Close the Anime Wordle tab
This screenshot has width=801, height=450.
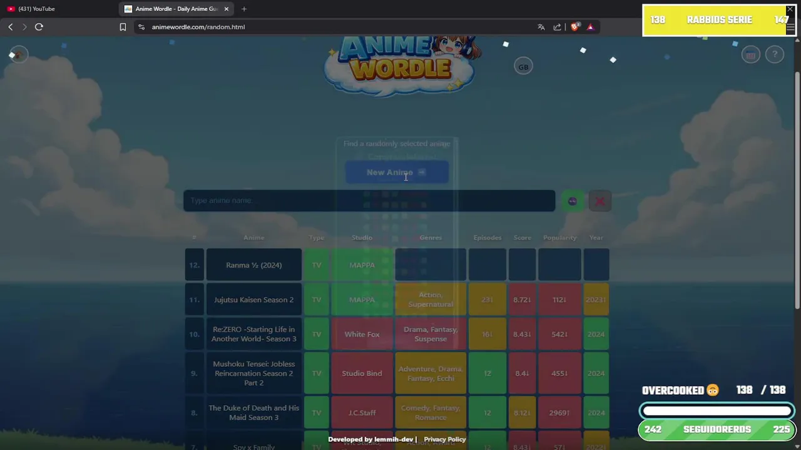point(227,9)
